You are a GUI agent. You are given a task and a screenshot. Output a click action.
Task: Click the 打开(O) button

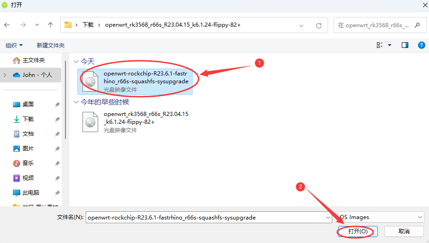coord(358,231)
